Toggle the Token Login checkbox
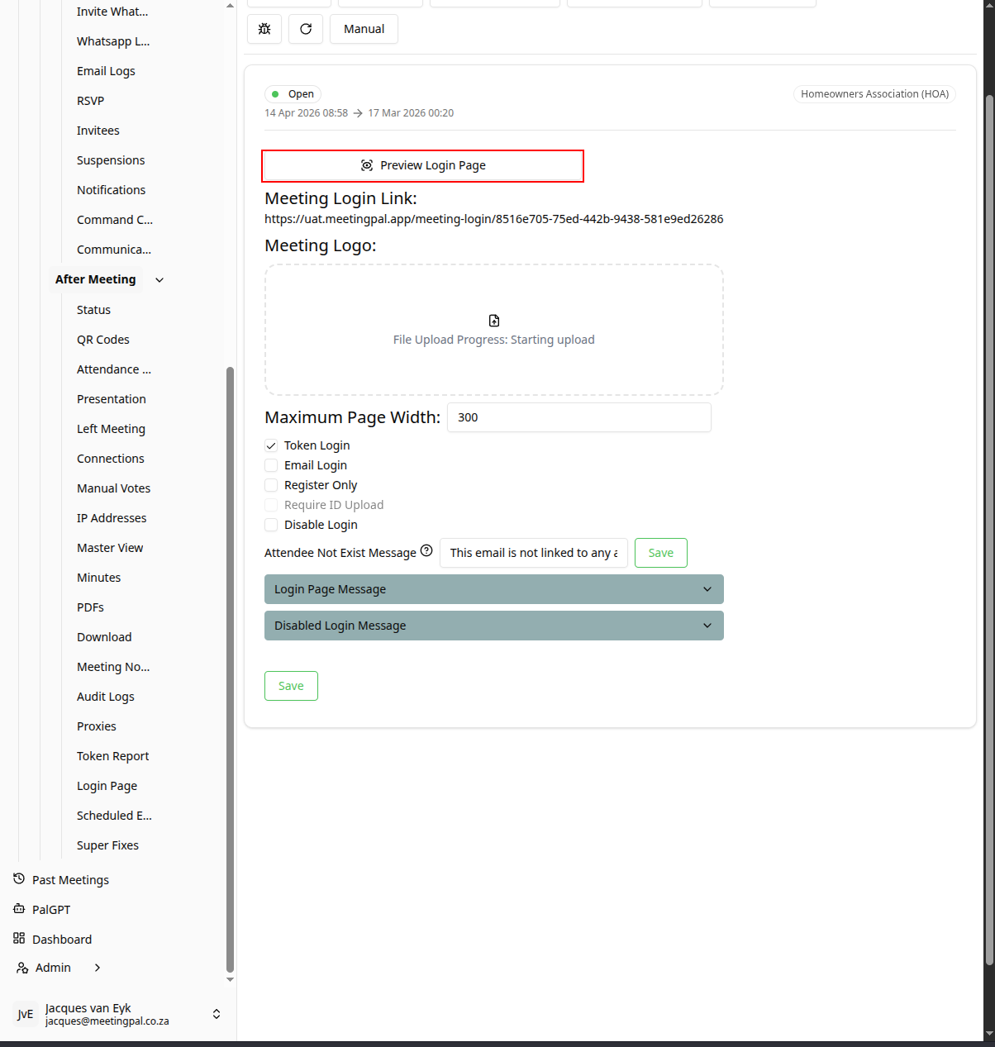Screen dimensions: 995x1047 [271, 445]
